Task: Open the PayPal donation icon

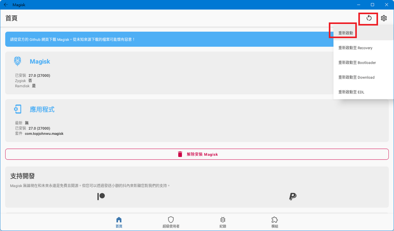Action: (293, 197)
